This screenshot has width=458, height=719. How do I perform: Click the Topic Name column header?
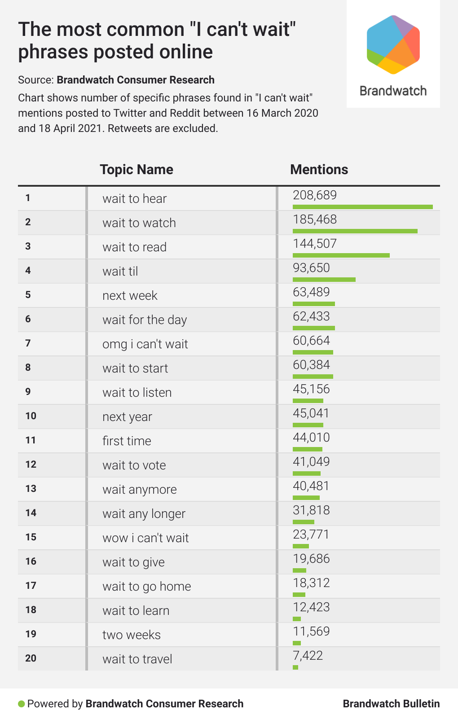point(136,169)
